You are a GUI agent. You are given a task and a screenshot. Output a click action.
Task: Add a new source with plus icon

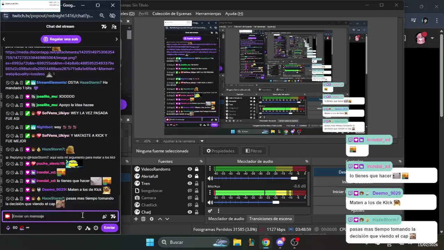pos(136,219)
